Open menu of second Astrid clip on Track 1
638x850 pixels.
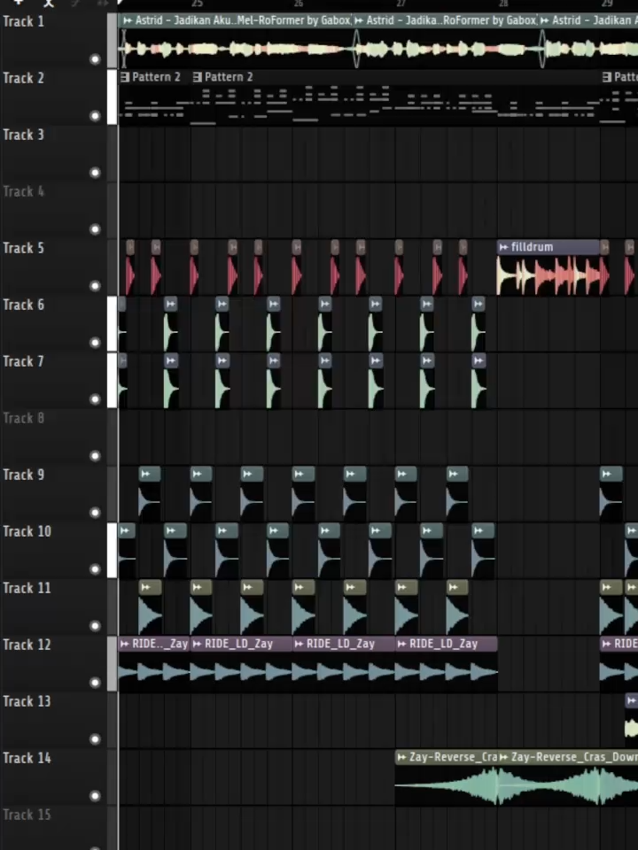pos(359,20)
